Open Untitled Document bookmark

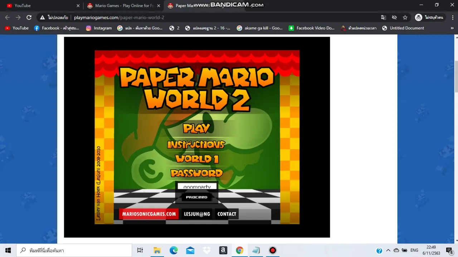tap(403, 28)
